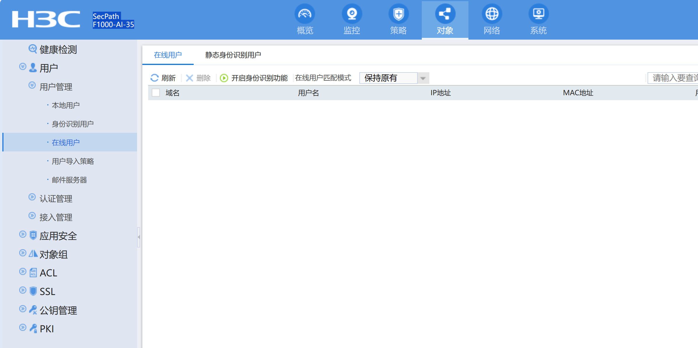Open the 监控 monitoring icon
This screenshot has width=698, height=348.
coord(351,14)
